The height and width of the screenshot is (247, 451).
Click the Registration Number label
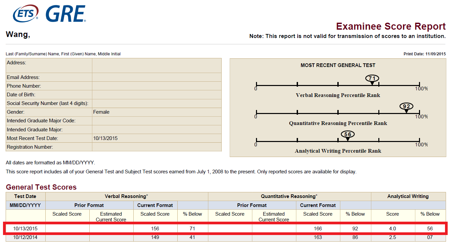[30, 147]
